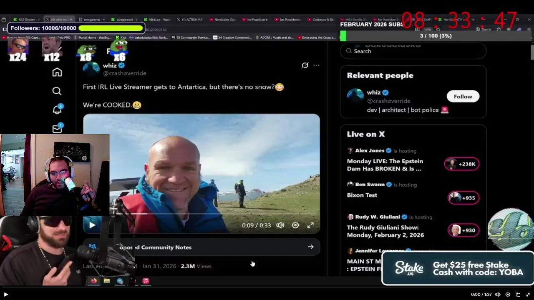Play the embedded Antarctica tweet video
This screenshot has width=534, height=300.
pos(92,225)
